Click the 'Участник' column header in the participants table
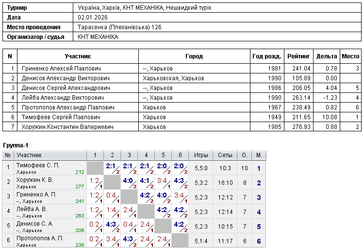 (78, 56)
